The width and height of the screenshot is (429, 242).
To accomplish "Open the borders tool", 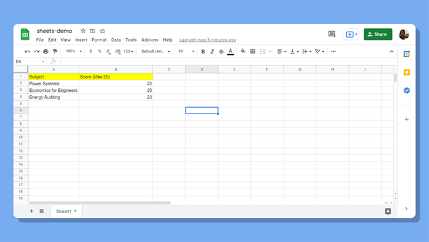I will point(253,51).
